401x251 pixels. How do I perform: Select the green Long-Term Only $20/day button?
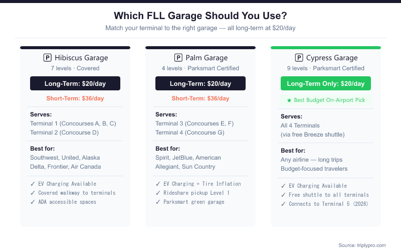click(326, 83)
